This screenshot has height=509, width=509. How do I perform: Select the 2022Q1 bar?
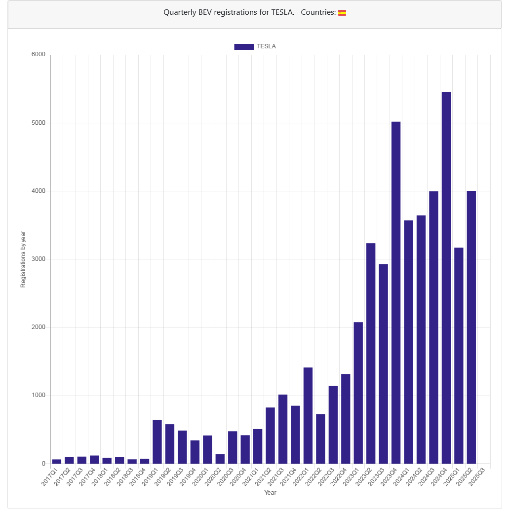[x=308, y=415]
